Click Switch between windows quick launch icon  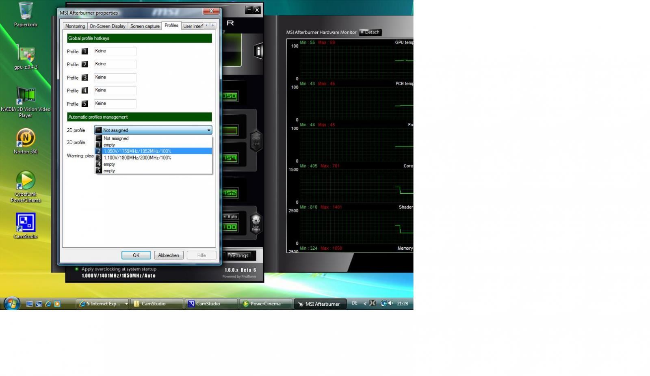(x=39, y=304)
